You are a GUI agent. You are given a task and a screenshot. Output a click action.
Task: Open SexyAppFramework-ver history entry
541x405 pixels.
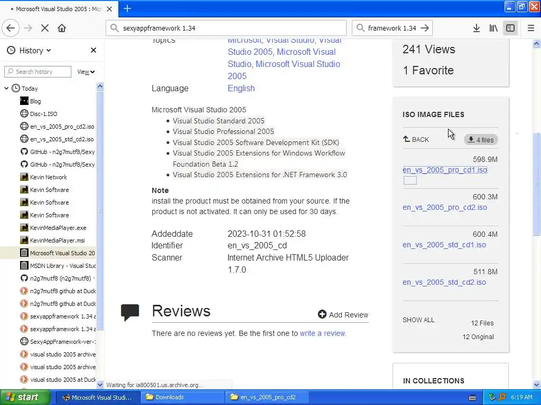pos(58,342)
